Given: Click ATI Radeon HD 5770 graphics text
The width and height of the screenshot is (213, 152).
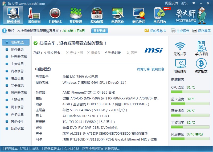Looking at the screenshot, I should point(86,116).
